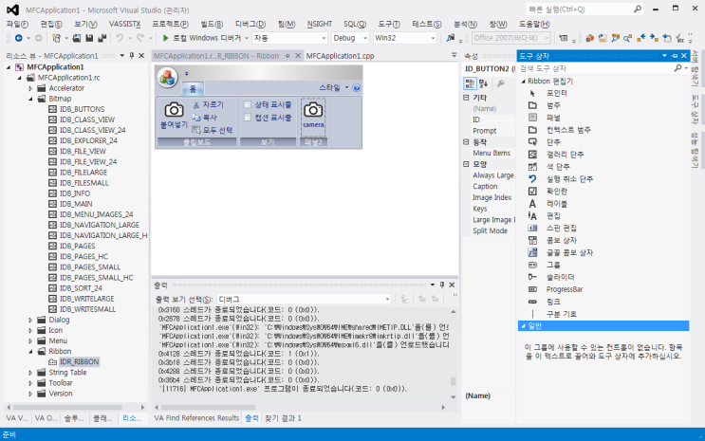
Task: Switch to the 찾기 결과 1 tab
Action: [x=283, y=418]
